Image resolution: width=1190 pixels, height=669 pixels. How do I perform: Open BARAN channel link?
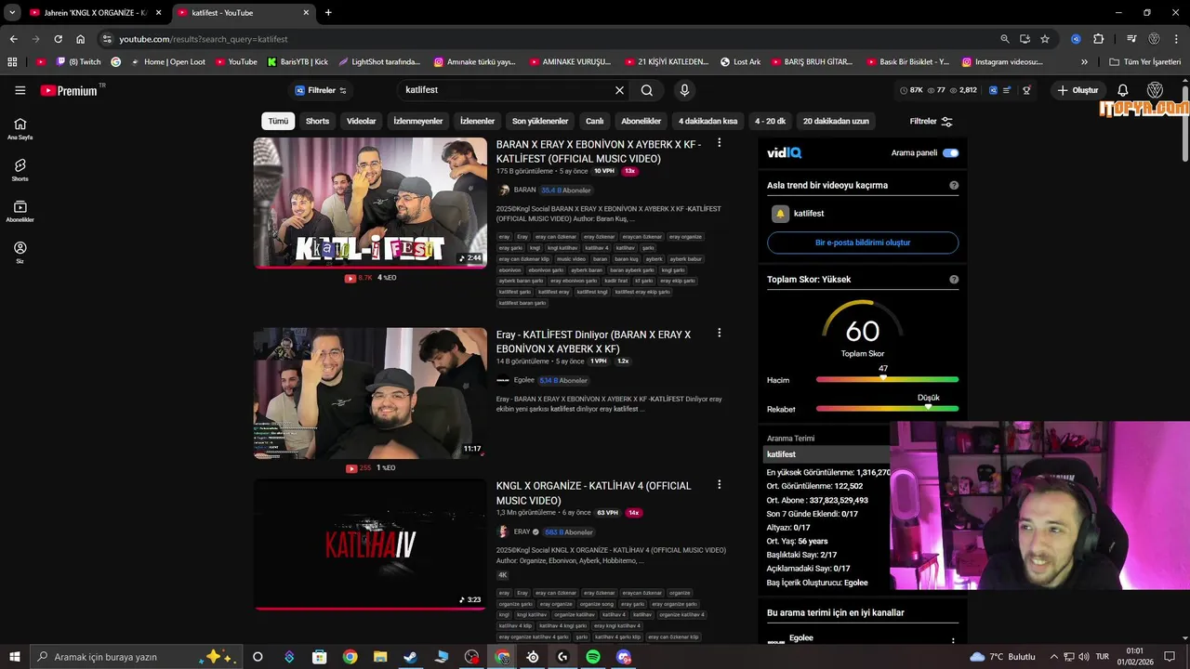click(x=525, y=190)
